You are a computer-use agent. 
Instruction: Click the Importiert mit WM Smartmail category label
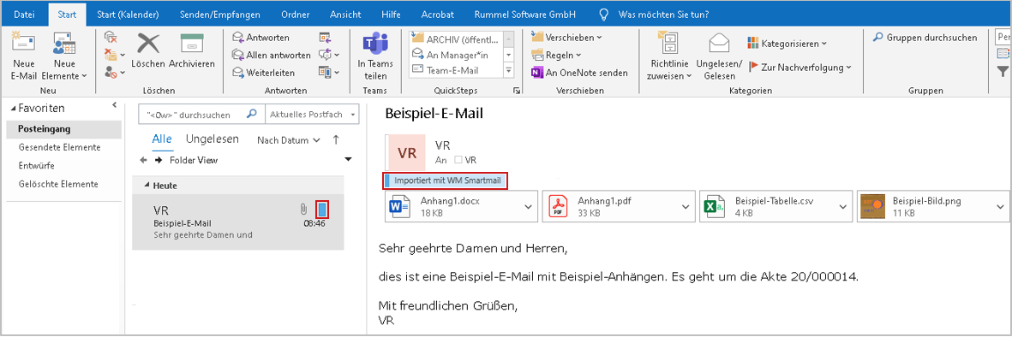[x=446, y=181]
